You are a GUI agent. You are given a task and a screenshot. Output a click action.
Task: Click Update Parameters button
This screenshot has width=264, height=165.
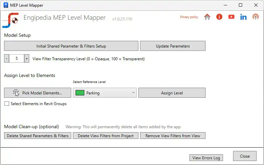pyautogui.click(x=173, y=46)
